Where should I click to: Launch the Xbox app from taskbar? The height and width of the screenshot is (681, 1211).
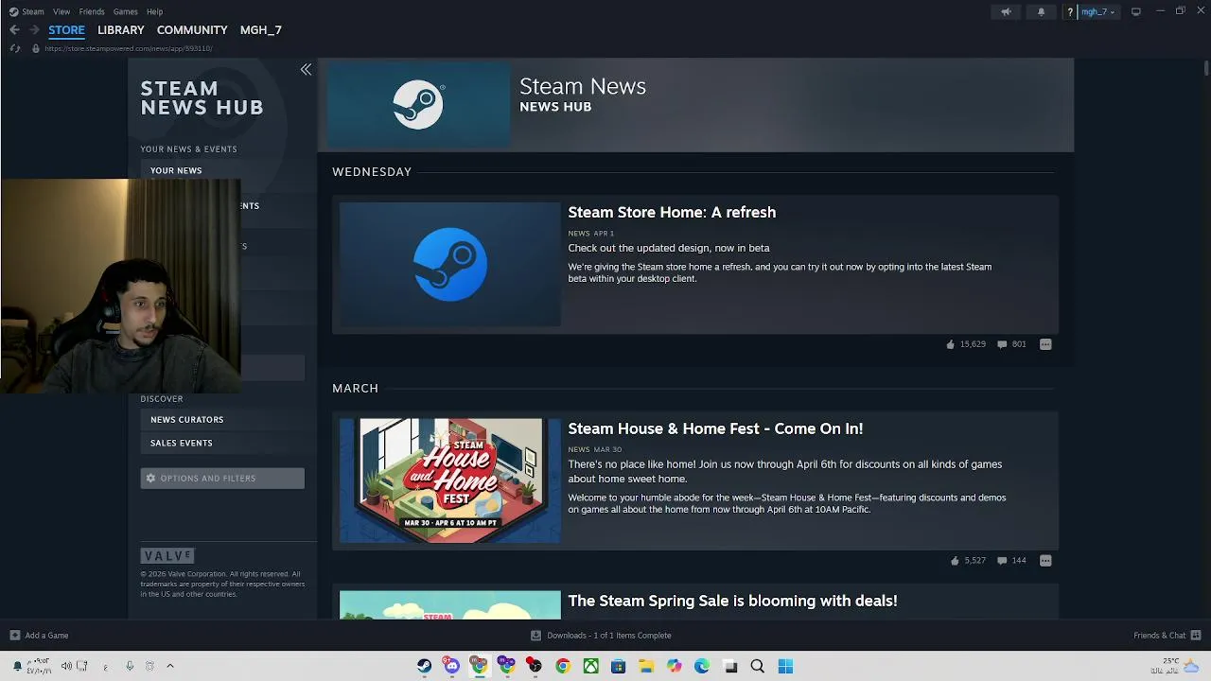(590, 667)
